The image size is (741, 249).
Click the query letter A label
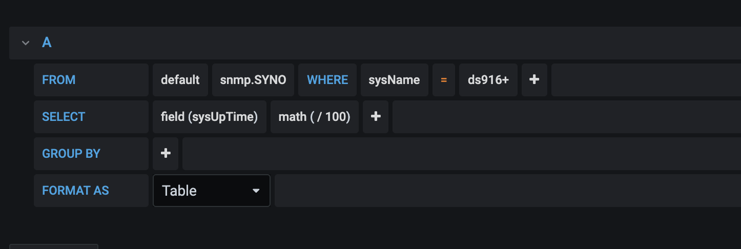tap(47, 43)
